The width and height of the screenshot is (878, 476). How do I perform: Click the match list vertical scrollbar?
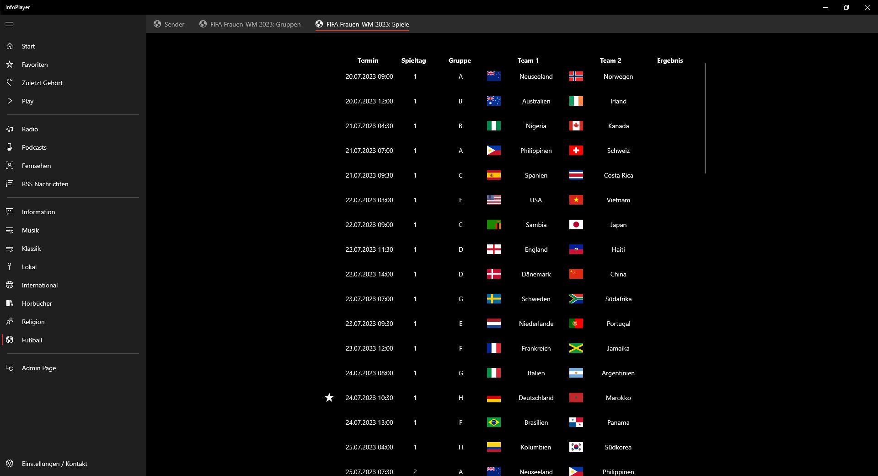705,118
